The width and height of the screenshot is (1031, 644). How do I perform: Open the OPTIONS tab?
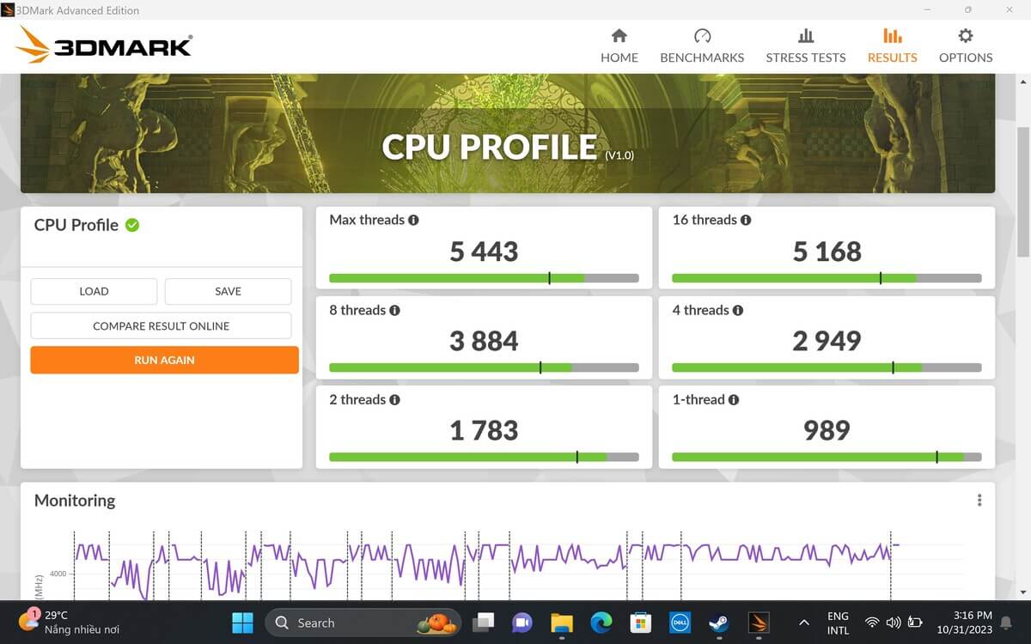(x=966, y=46)
